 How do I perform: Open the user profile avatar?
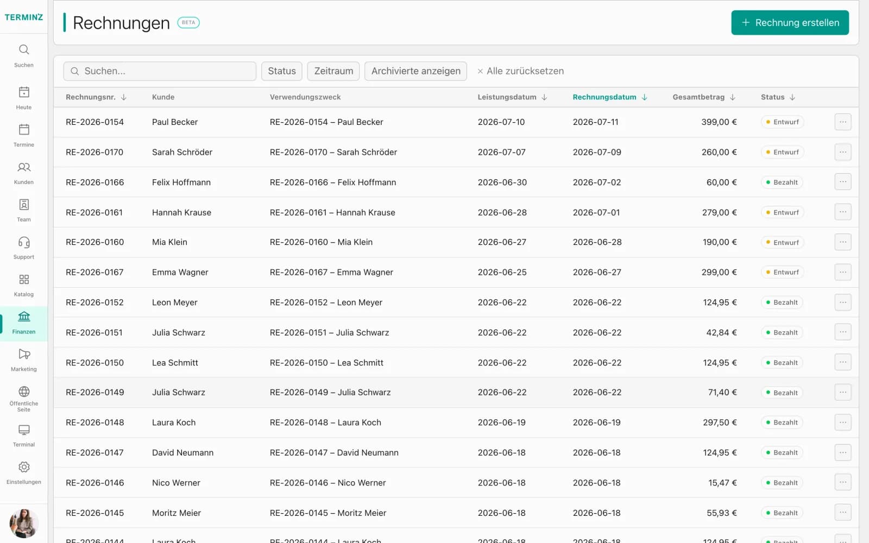[x=24, y=523]
